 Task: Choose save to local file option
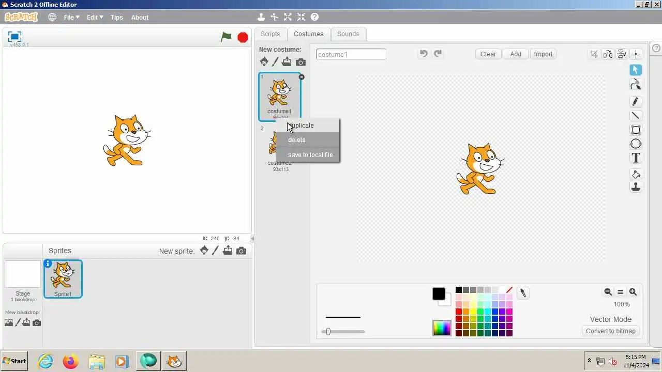click(308, 155)
